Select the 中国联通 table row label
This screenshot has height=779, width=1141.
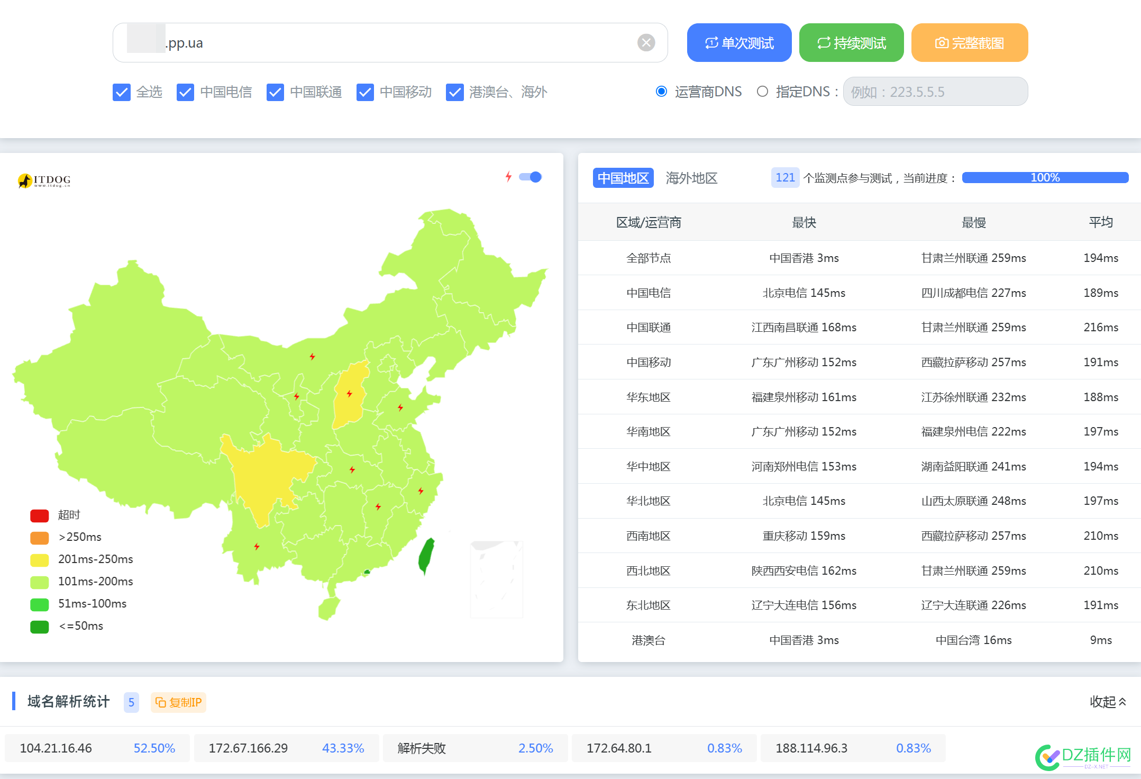649,328
